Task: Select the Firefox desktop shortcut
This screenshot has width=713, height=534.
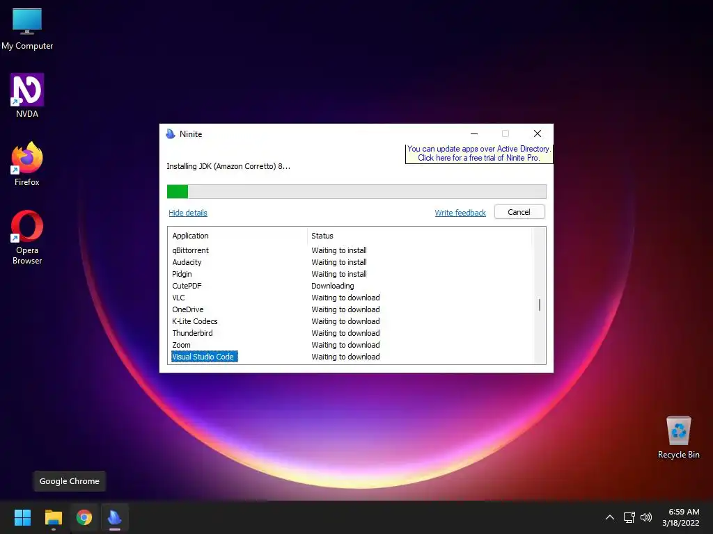Action: click(x=27, y=164)
